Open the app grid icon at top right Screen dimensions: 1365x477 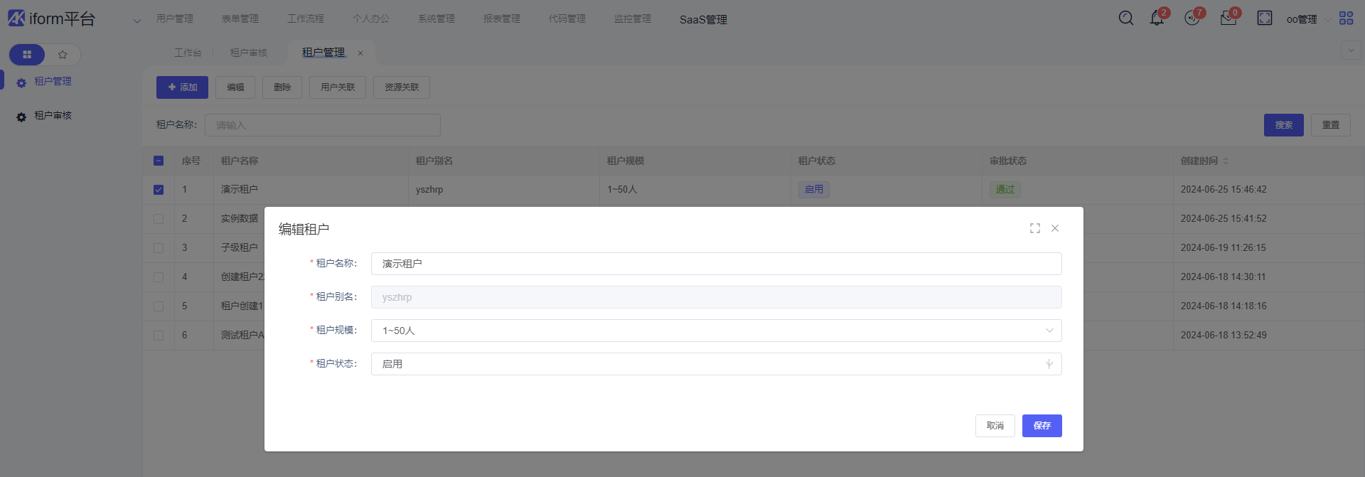point(1346,18)
